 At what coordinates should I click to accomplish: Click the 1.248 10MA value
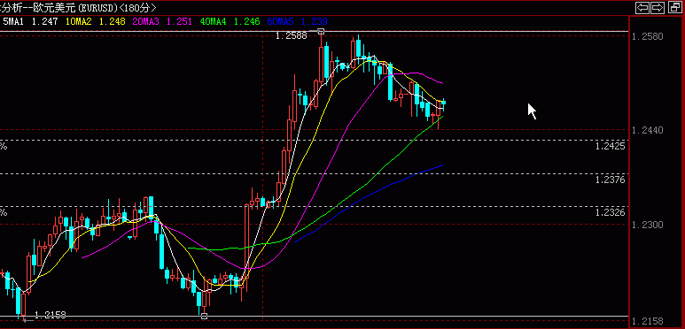113,21
